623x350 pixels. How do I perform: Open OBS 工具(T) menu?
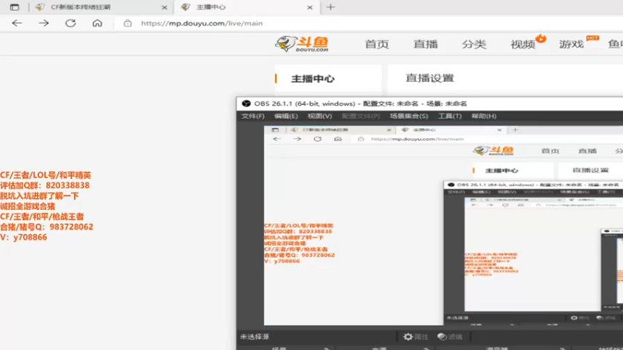[449, 116]
